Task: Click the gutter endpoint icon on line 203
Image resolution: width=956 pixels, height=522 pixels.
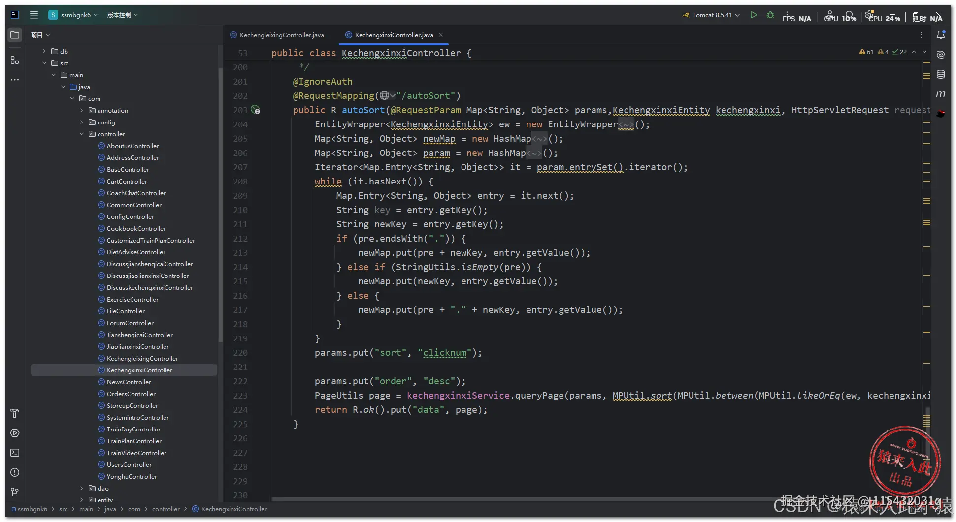Action: tap(256, 110)
